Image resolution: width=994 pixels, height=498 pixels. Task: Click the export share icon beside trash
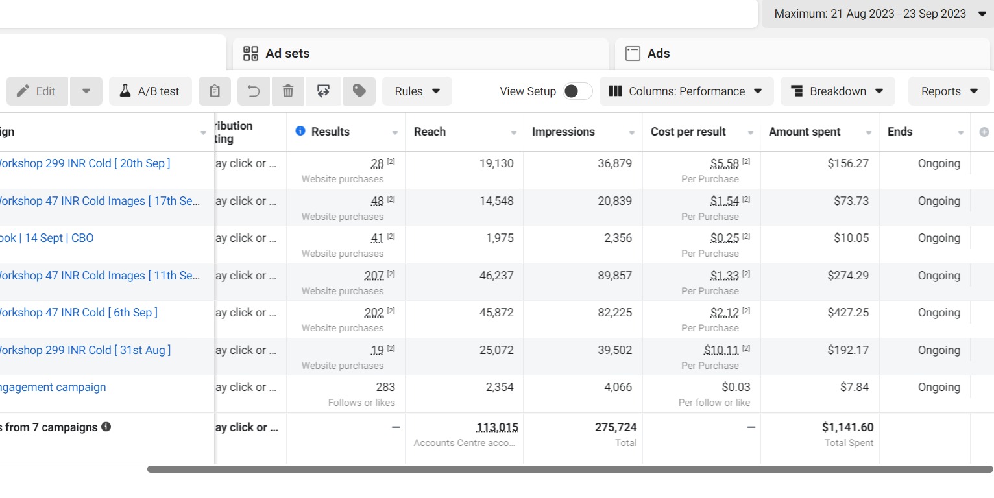(x=323, y=91)
